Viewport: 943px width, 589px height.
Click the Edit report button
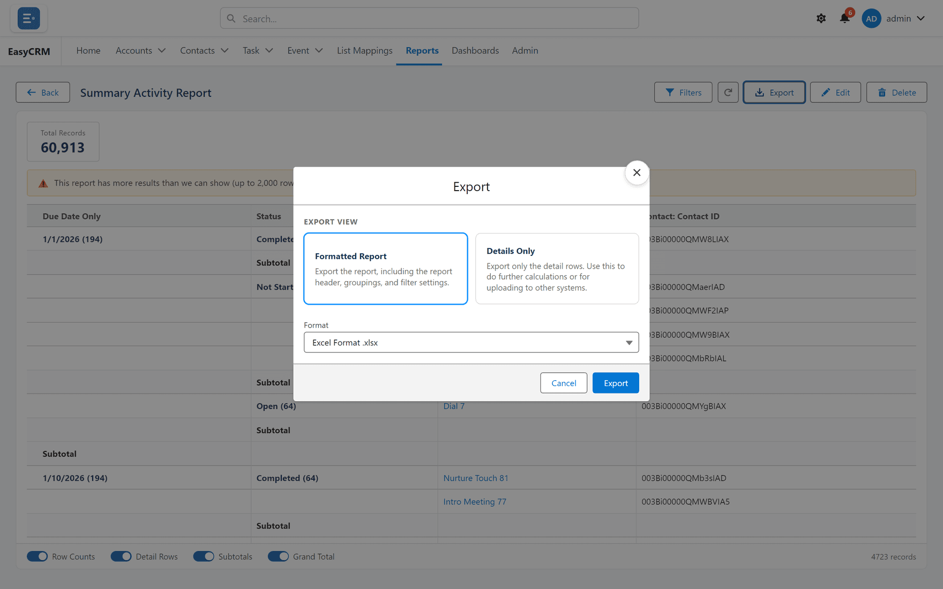click(835, 92)
